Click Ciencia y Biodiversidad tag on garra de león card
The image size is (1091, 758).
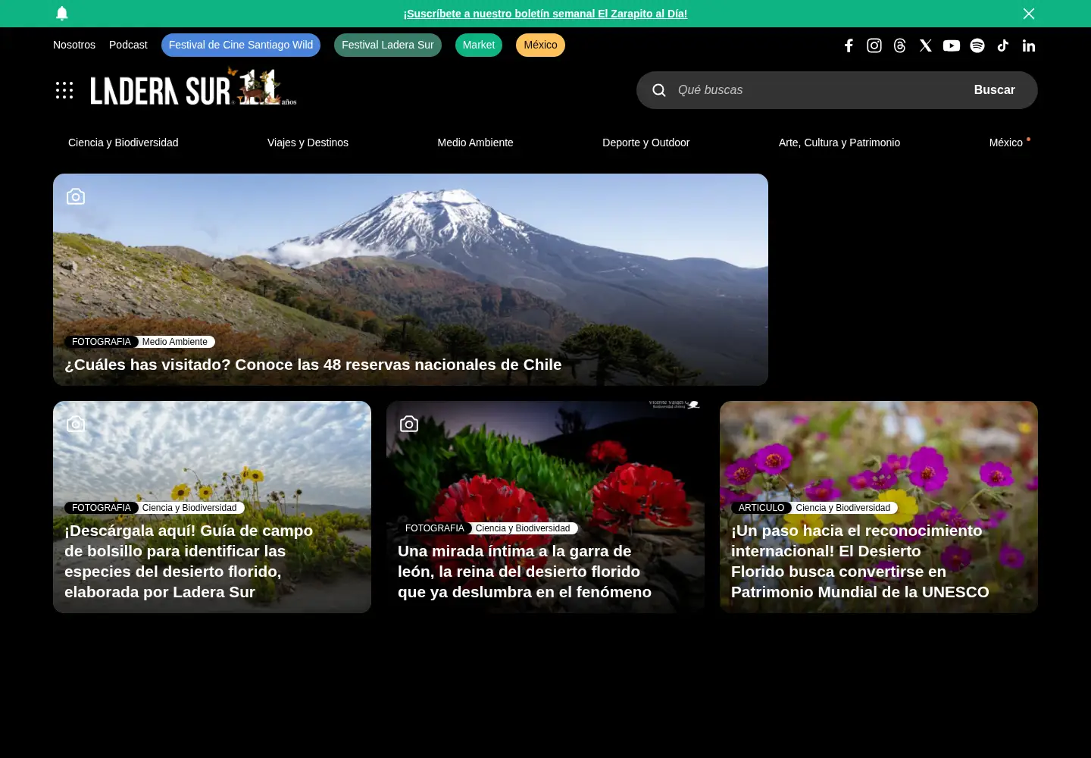pyautogui.click(x=523, y=528)
